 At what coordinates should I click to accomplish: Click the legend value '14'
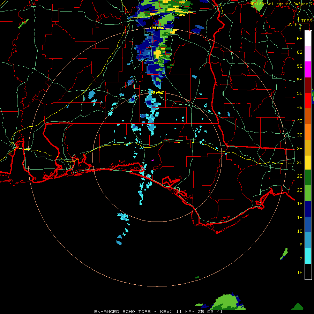coord(300,217)
